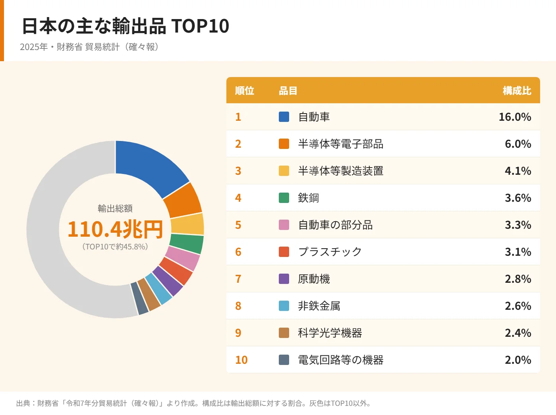Screen dimensions: 556x415
Task: Click the 16.0% share value
Action: [515, 117]
